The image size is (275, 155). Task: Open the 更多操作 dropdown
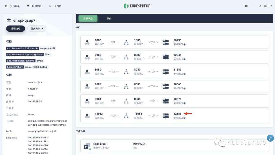click(x=37, y=28)
